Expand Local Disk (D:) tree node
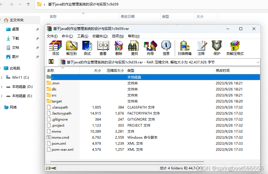Viewport: 268px width, 174px height. [2, 87]
